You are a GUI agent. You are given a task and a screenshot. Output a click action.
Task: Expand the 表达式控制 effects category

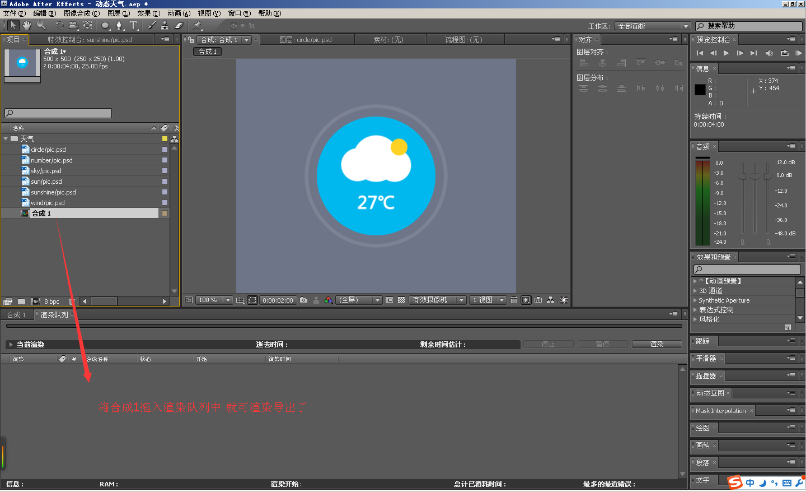pyautogui.click(x=695, y=310)
